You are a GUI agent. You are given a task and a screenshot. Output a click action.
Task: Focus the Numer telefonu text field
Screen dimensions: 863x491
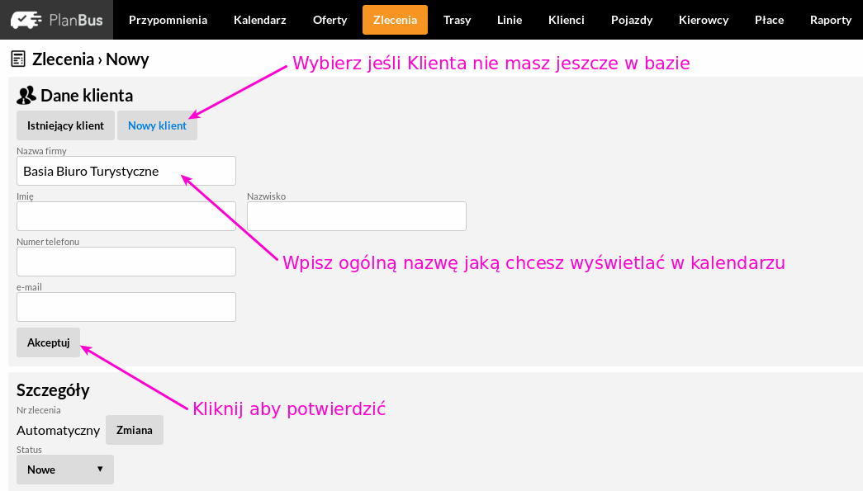pos(126,262)
